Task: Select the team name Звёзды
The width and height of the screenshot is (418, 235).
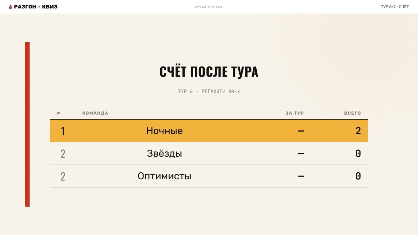Action: (164, 154)
